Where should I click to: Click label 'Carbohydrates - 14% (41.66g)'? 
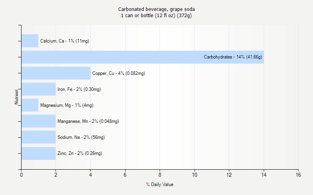pyautogui.click(x=233, y=57)
